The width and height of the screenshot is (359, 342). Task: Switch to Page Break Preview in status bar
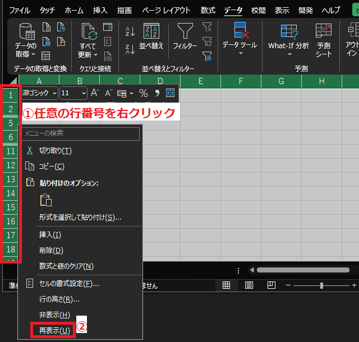click(x=271, y=285)
